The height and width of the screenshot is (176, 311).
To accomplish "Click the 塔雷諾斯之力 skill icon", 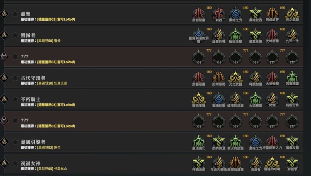I will (272, 142).
